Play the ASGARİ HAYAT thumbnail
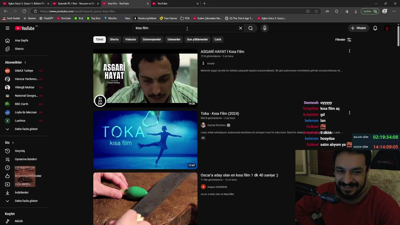400x225 pixels. 145,78
